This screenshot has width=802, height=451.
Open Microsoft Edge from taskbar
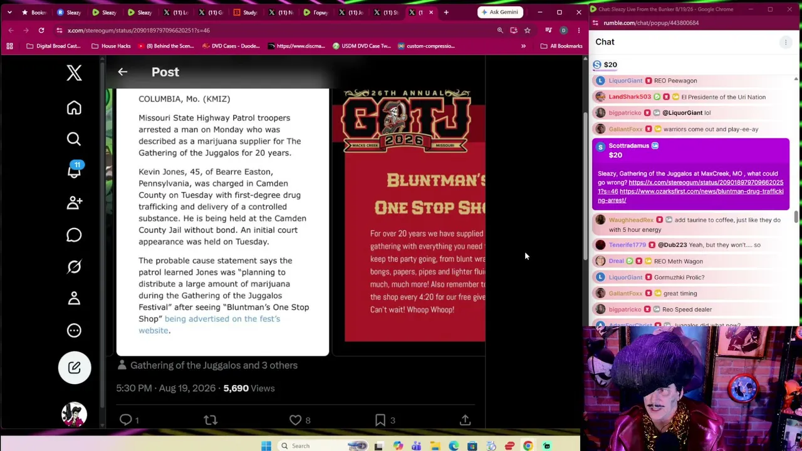(454, 446)
